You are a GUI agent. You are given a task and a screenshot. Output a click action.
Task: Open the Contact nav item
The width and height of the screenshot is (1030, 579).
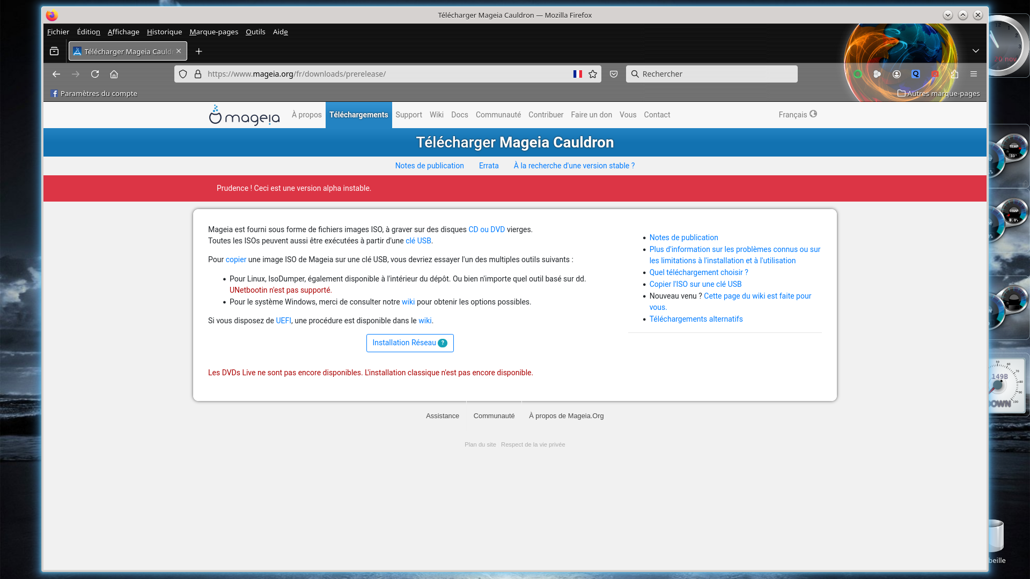click(657, 115)
